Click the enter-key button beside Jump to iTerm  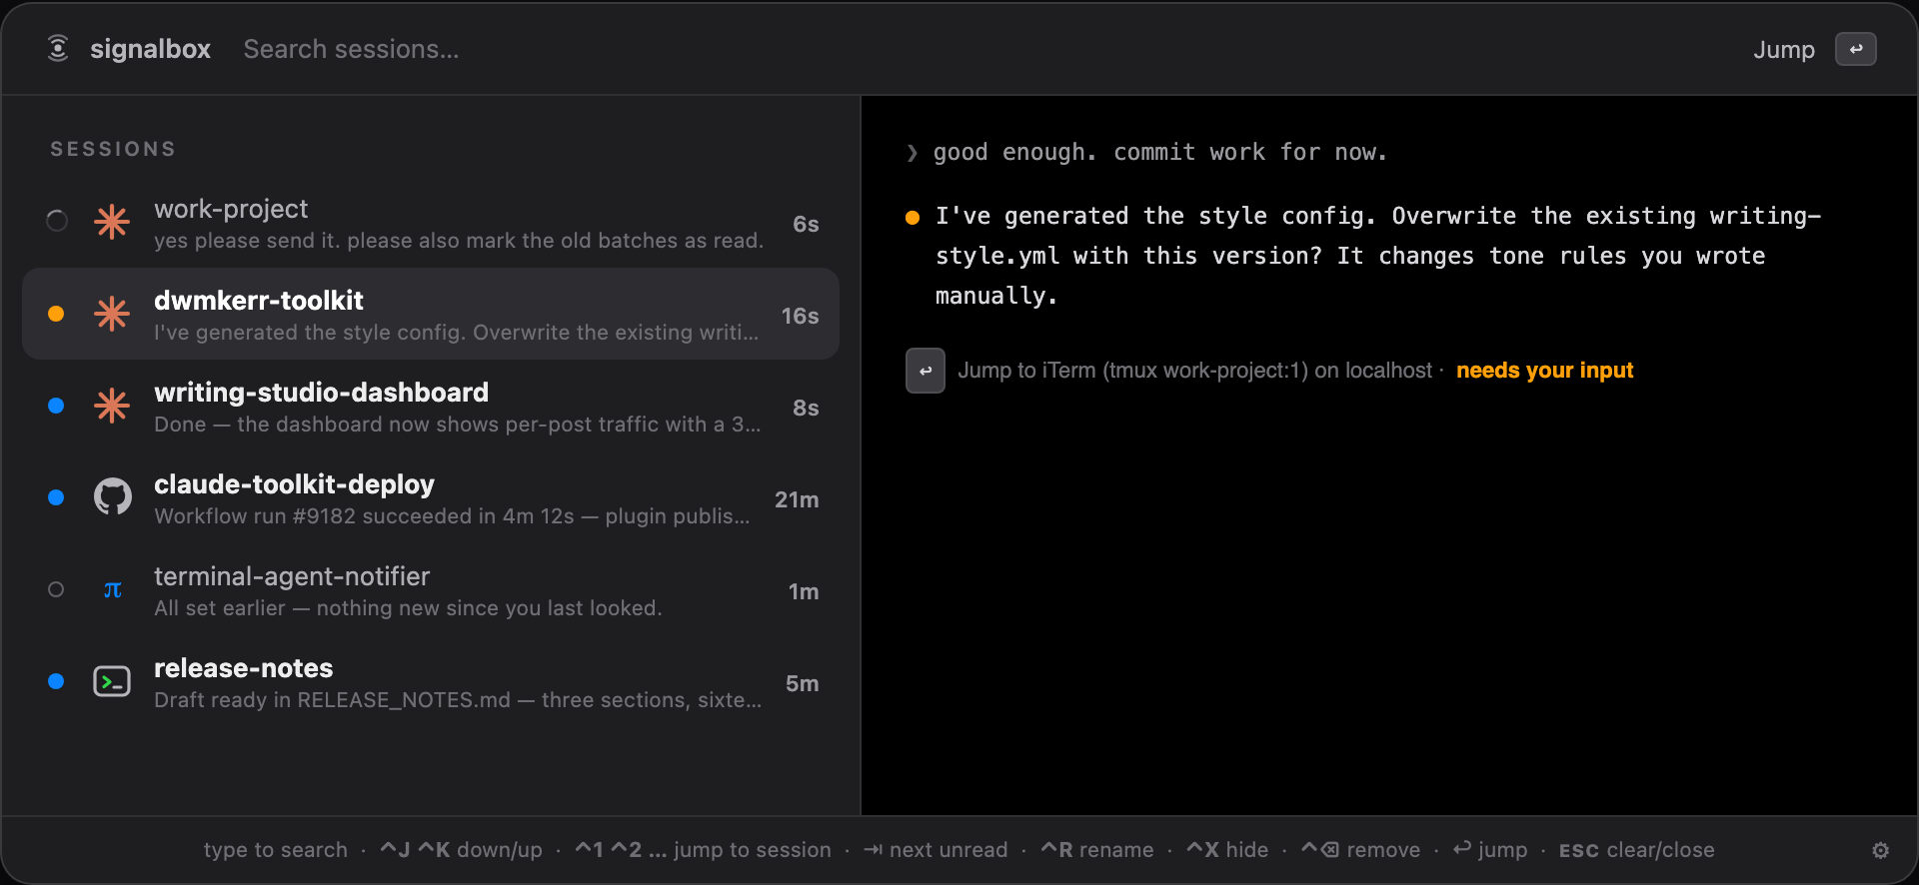(x=925, y=371)
